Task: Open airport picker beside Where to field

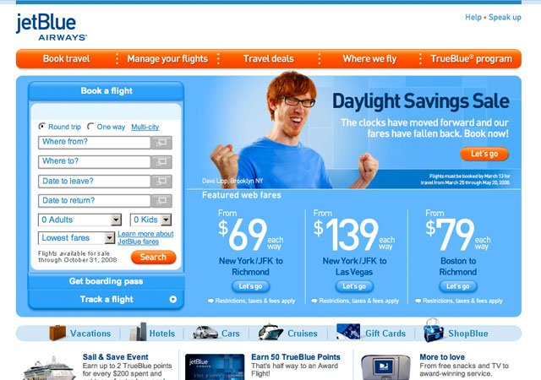Action: coord(161,162)
